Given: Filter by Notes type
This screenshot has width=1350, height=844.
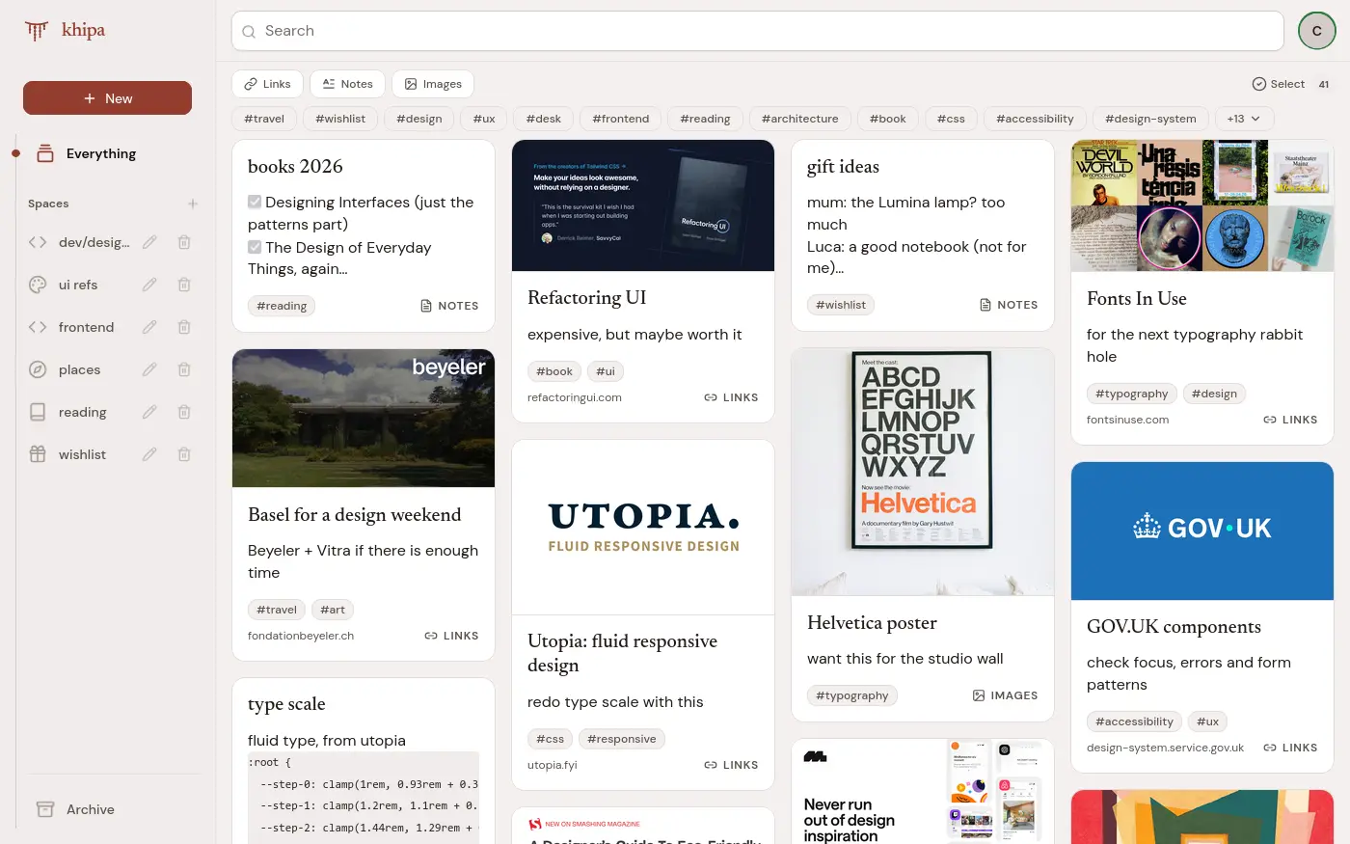Looking at the screenshot, I should click(347, 84).
